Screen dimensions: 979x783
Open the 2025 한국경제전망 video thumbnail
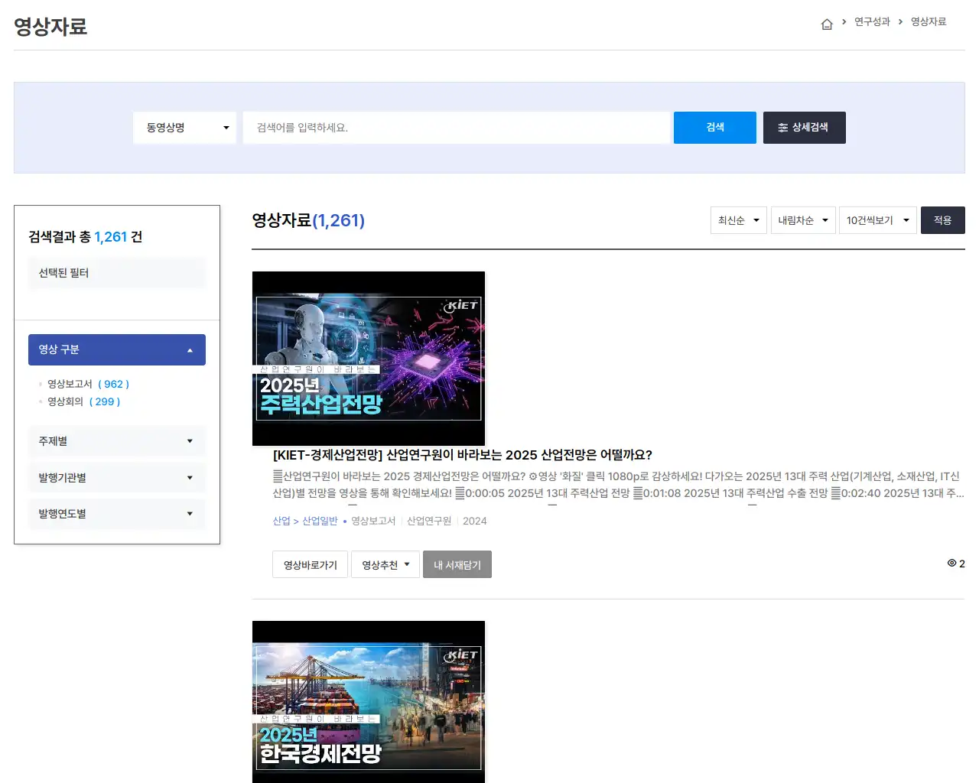[x=368, y=701]
